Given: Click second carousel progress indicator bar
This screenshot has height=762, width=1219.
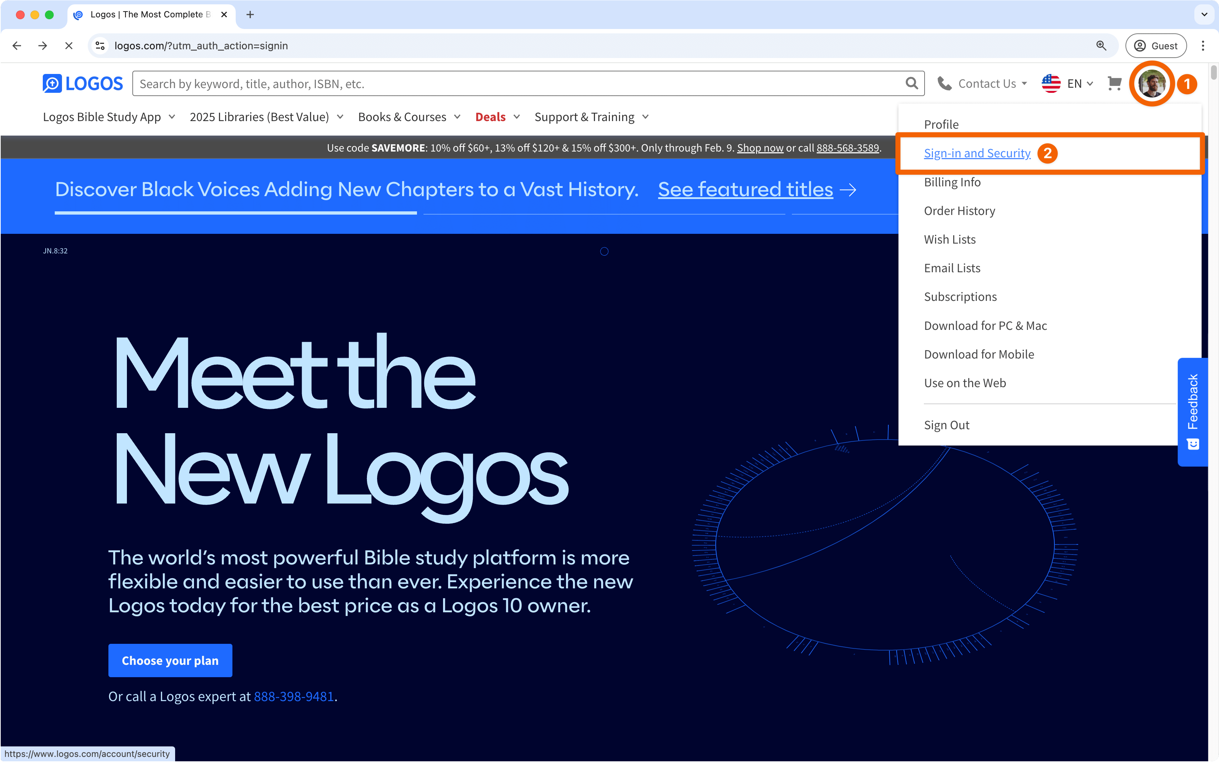Looking at the screenshot, I should click(604, 214).
